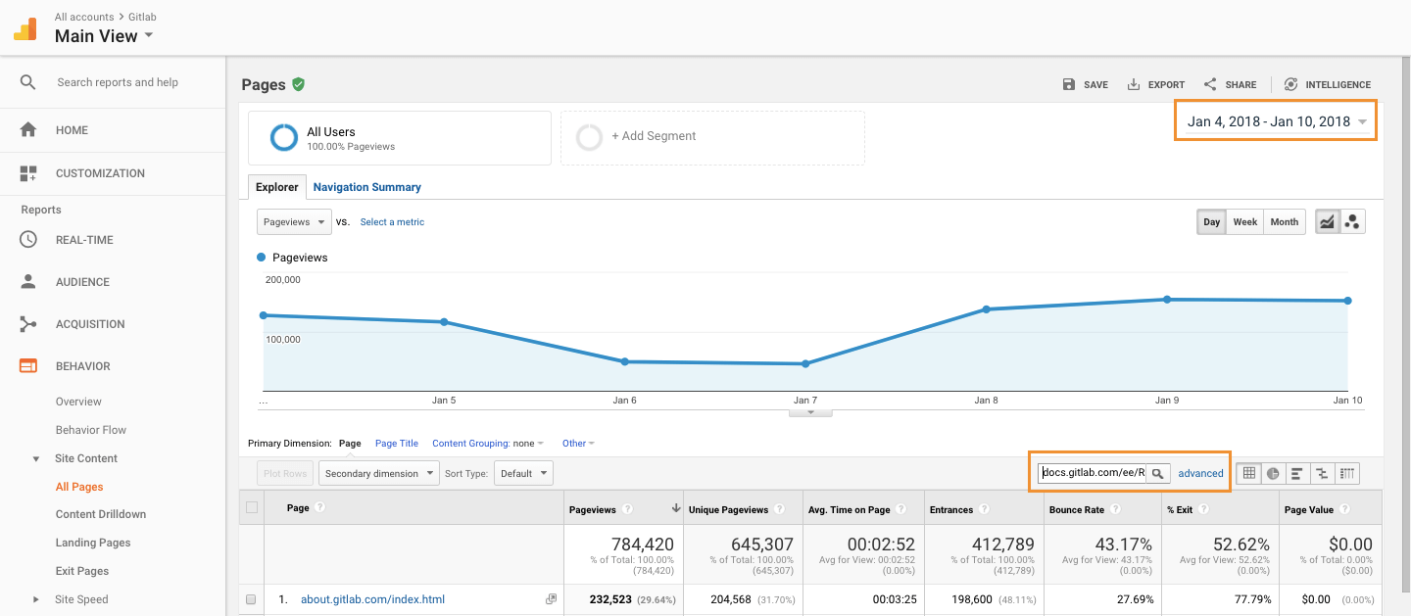The width and height of the screenshot is (1411, 616).
Task: Switch to the Performance bar view
Action: click(x=1297, y=473)
